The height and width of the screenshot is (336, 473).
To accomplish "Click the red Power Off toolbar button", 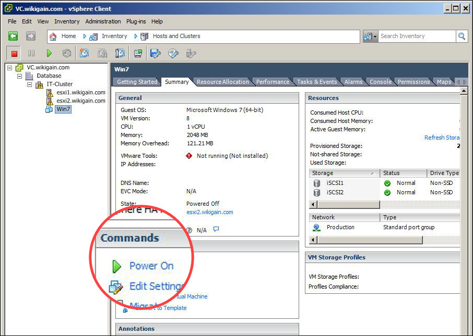I will (x=14, y=54).
